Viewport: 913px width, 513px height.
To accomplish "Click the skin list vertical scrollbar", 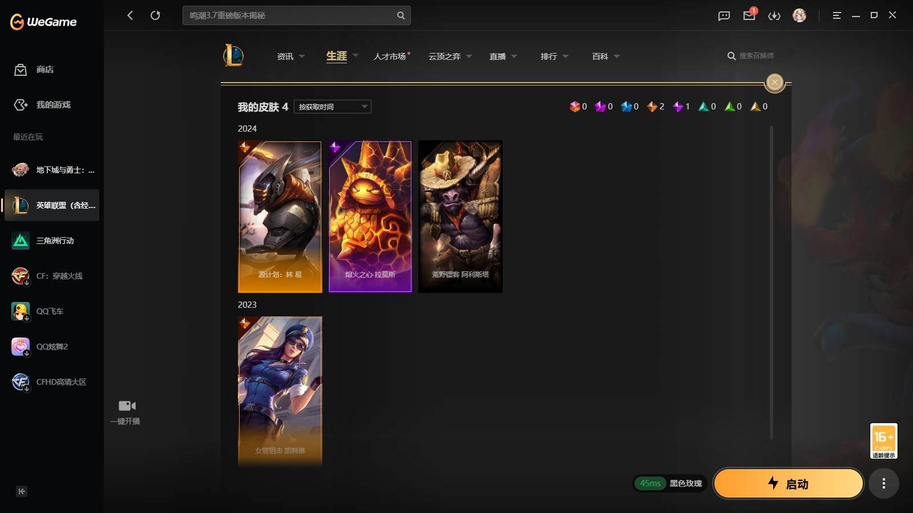I will [x=771, y=283].
